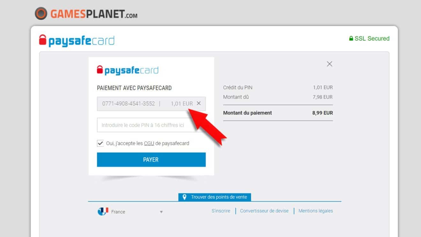The height and width of the screenshot is (237, 421).
Task: Click the red padlock paysafecard header logo
Action: (42, 40)
